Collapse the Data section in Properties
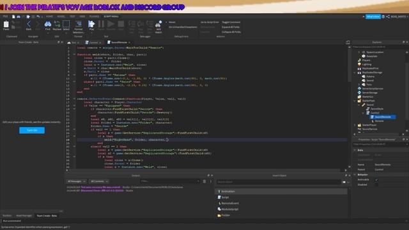This screenshot has height=230, width=409. click(x=355, y=150)
